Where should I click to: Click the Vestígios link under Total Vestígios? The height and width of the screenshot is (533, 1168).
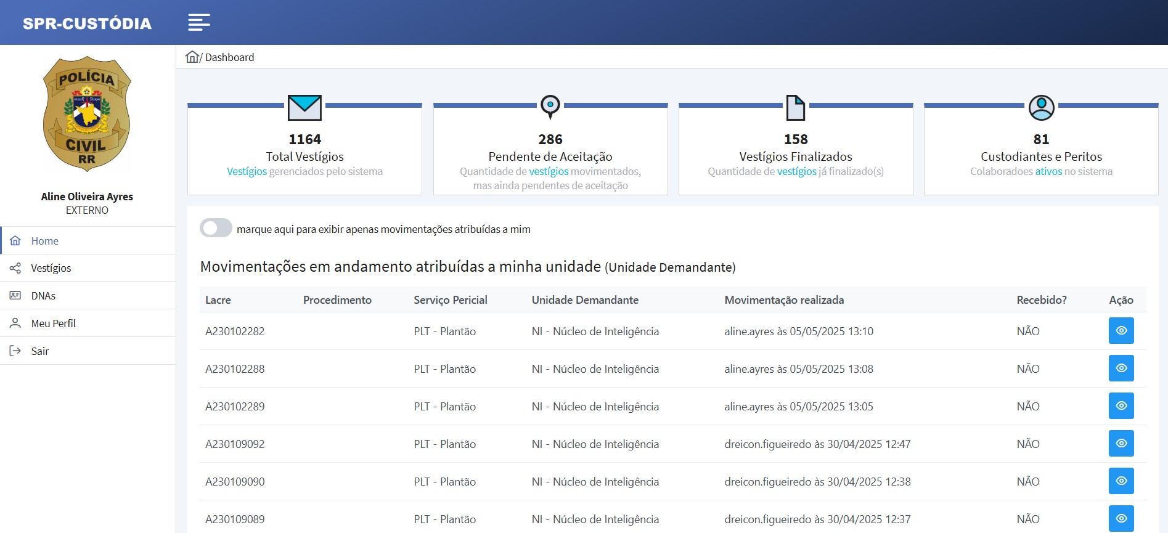pos(247,171)
